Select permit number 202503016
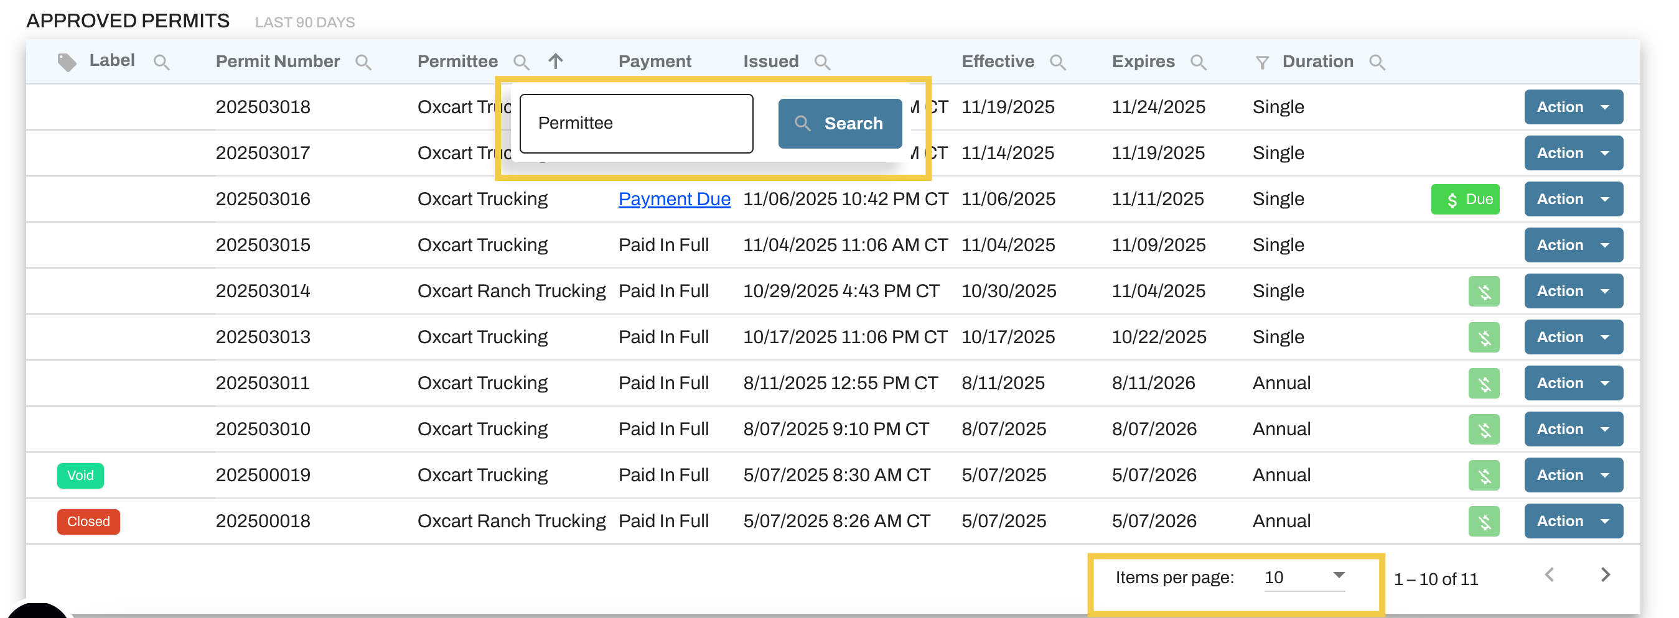The width and height of the screenshot is (1679, 618). tap(263, 200)
